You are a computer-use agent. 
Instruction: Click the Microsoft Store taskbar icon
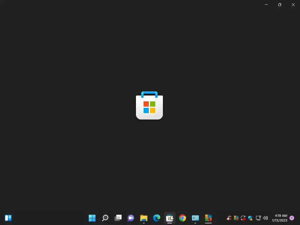170,218
